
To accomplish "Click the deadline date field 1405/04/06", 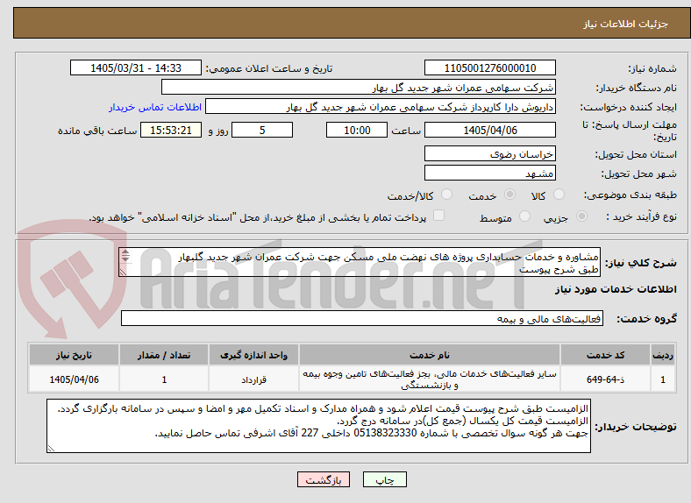I will click(489, 130).
